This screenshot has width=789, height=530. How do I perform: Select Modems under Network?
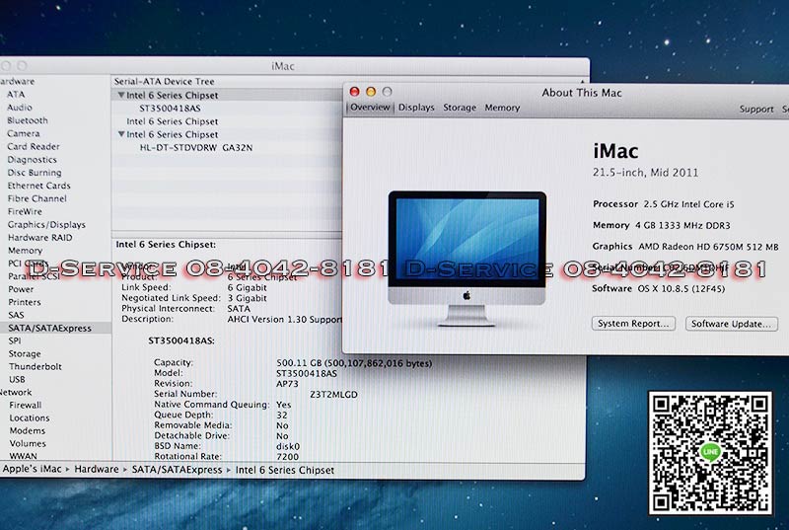[28, 431]
